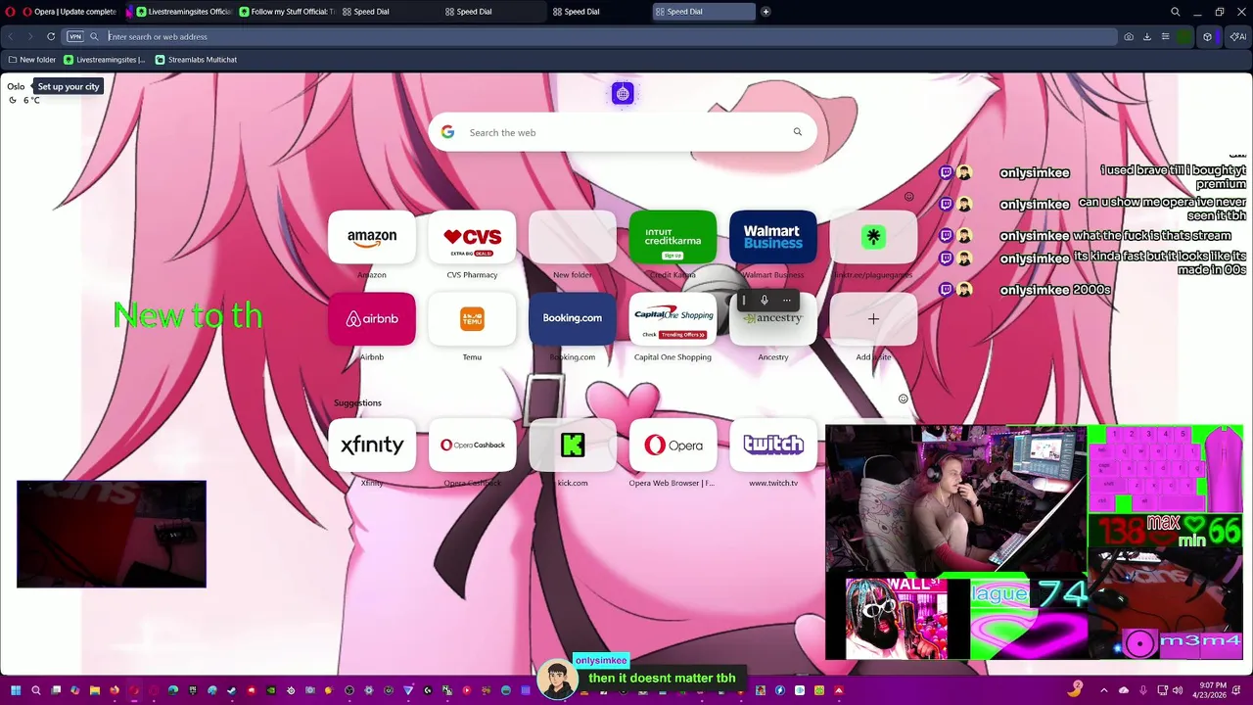The width and height of the screenshot is (1253, 705).
Task: Click the browser back arrow
Action: 11,36
